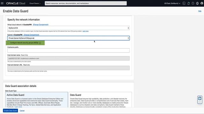Screen dimensions: 204x114
Task: Expand the US East (Ashburn) region selector
Action: (x=172, y=3)
